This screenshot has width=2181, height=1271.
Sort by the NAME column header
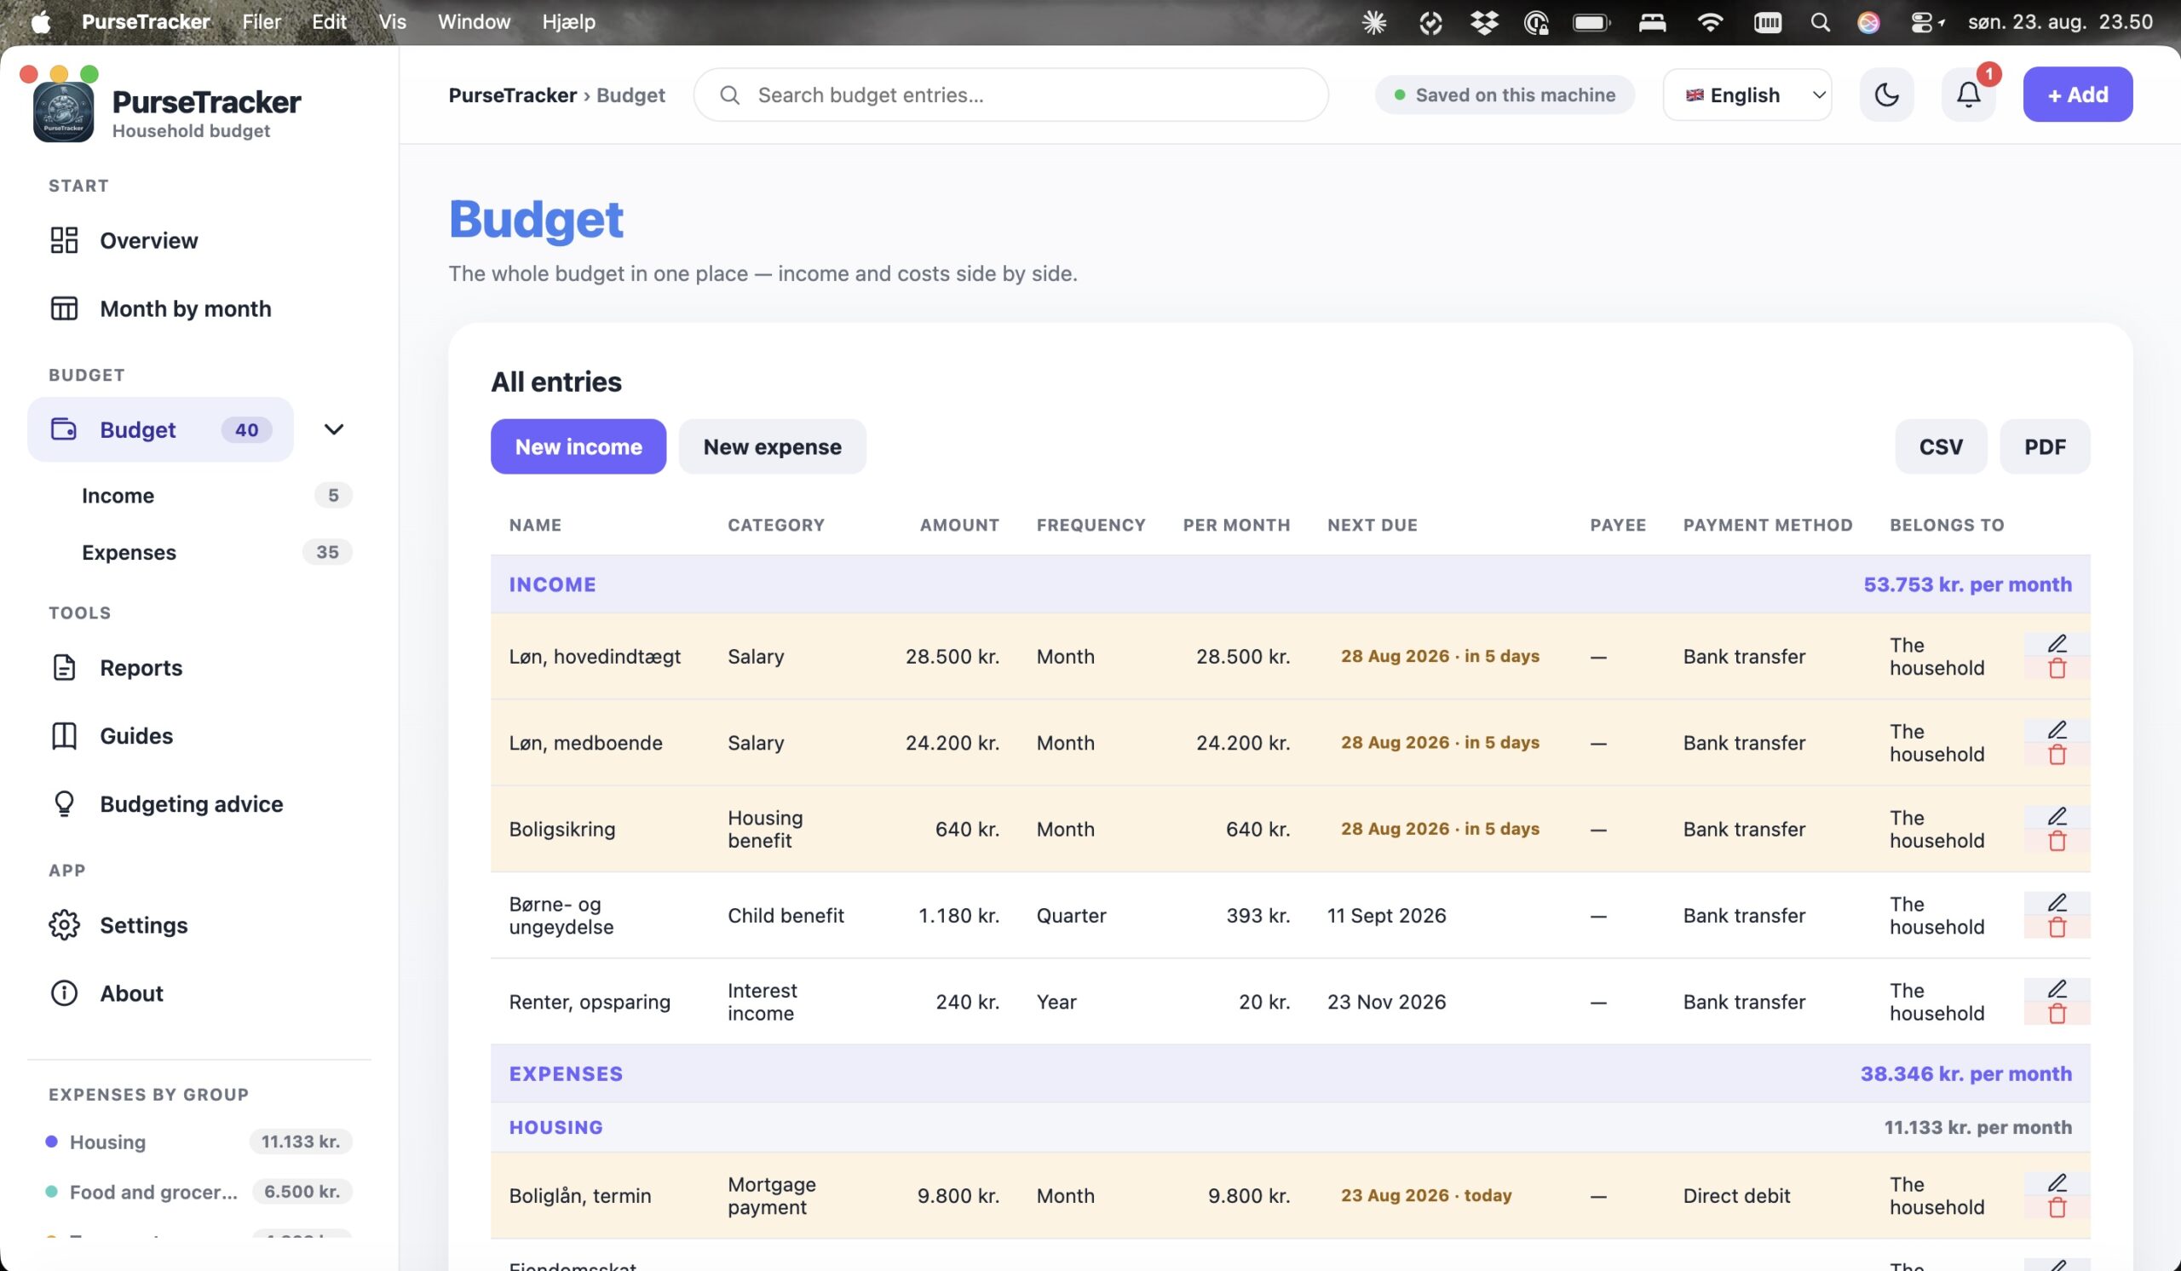point(535,526)
